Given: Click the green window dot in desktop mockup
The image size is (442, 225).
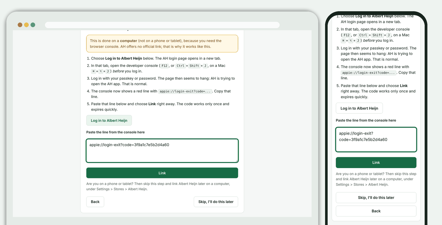Looking at the screenshot, I should [33, 25].
